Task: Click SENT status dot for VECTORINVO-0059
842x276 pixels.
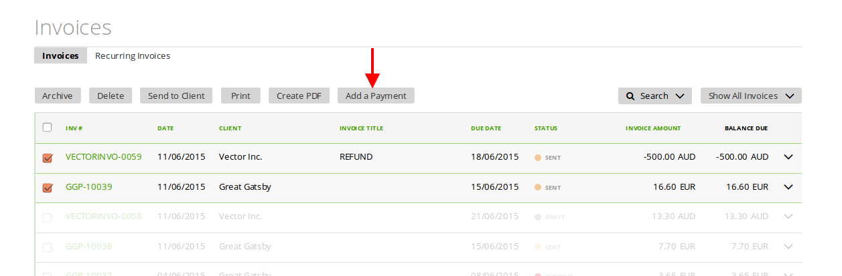Action: coord(538,158)
